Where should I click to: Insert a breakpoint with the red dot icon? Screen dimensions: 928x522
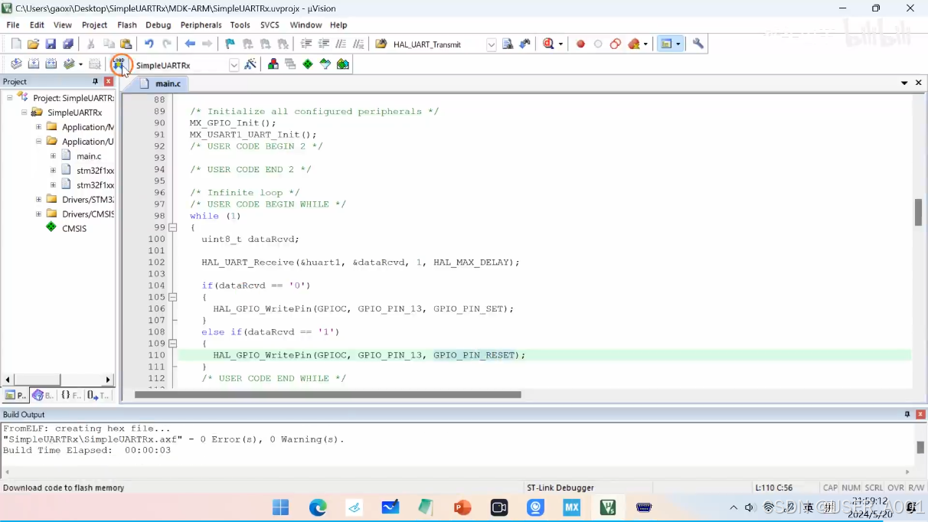pos(580,44)
